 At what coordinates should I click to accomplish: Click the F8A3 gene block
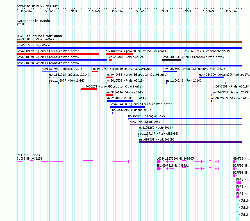point(238,190)
